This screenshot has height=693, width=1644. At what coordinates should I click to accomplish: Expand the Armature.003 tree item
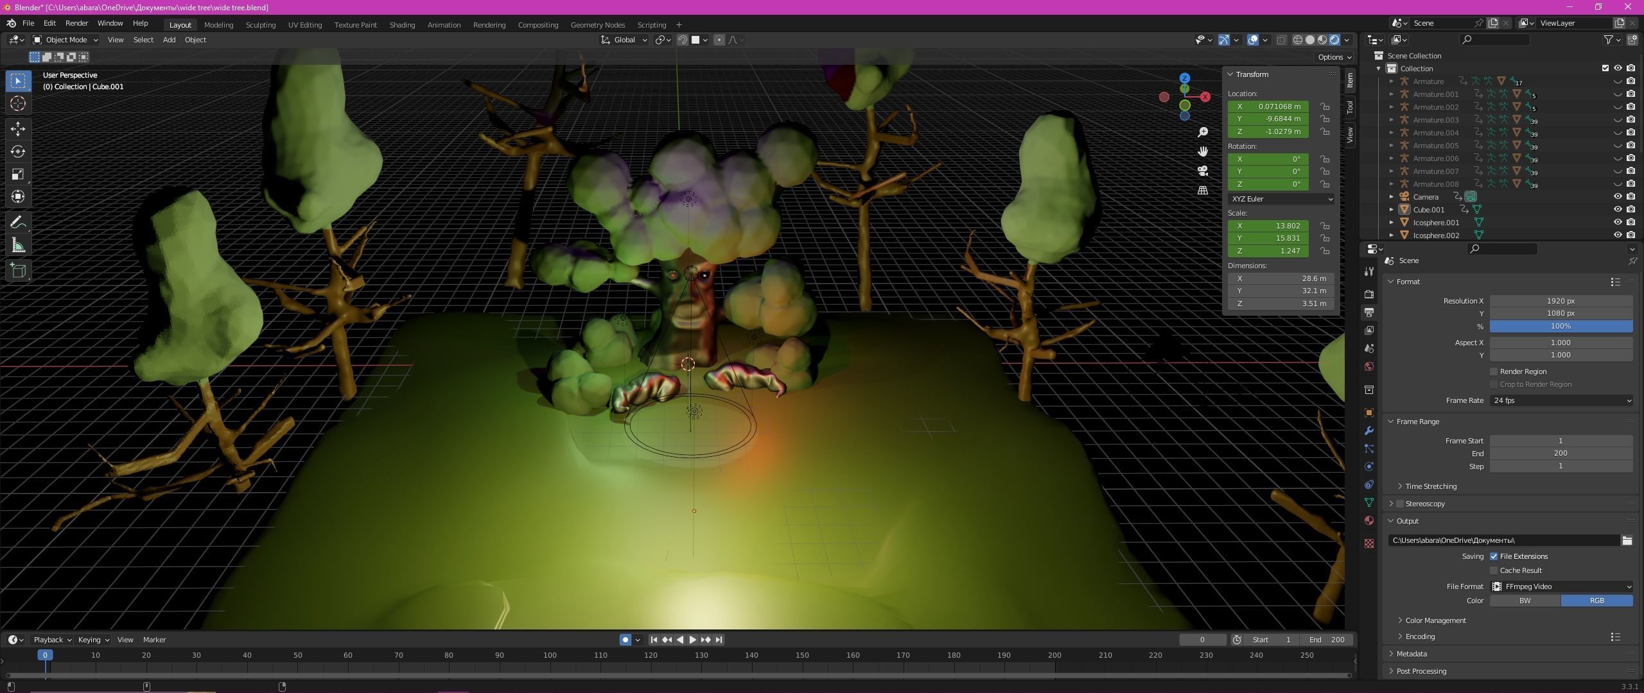(x=1392, y=120)
